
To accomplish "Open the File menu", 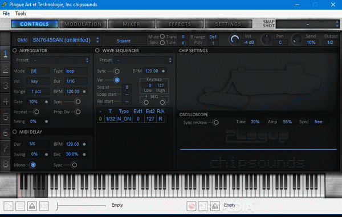I will tap(6, 14).
